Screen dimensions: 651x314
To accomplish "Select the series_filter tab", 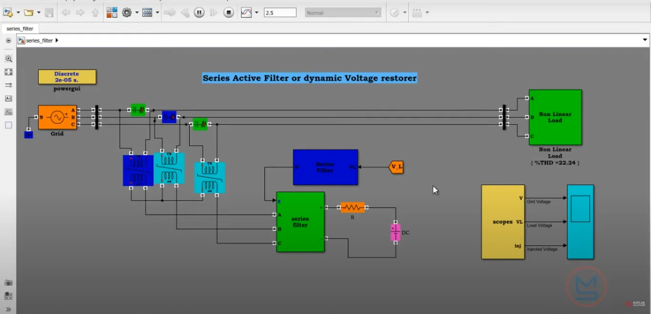I will 20,29.
